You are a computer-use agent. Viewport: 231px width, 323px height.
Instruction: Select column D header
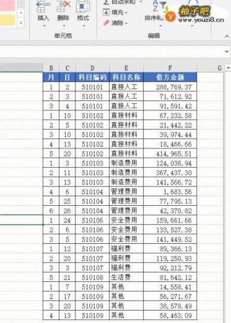(93, 68)
